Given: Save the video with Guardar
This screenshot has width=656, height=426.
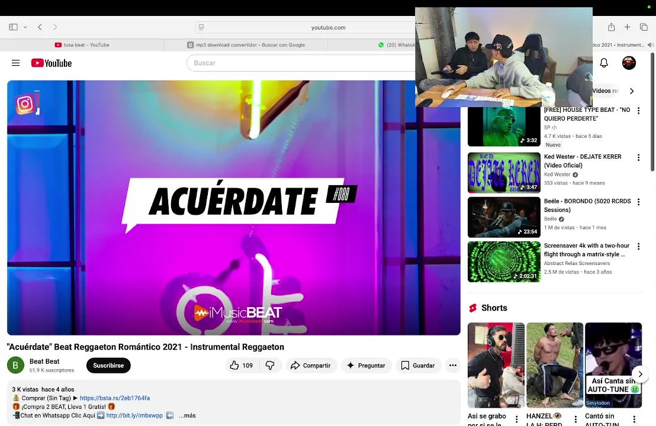Looking at the screenshot, I should tap(418, 366).
